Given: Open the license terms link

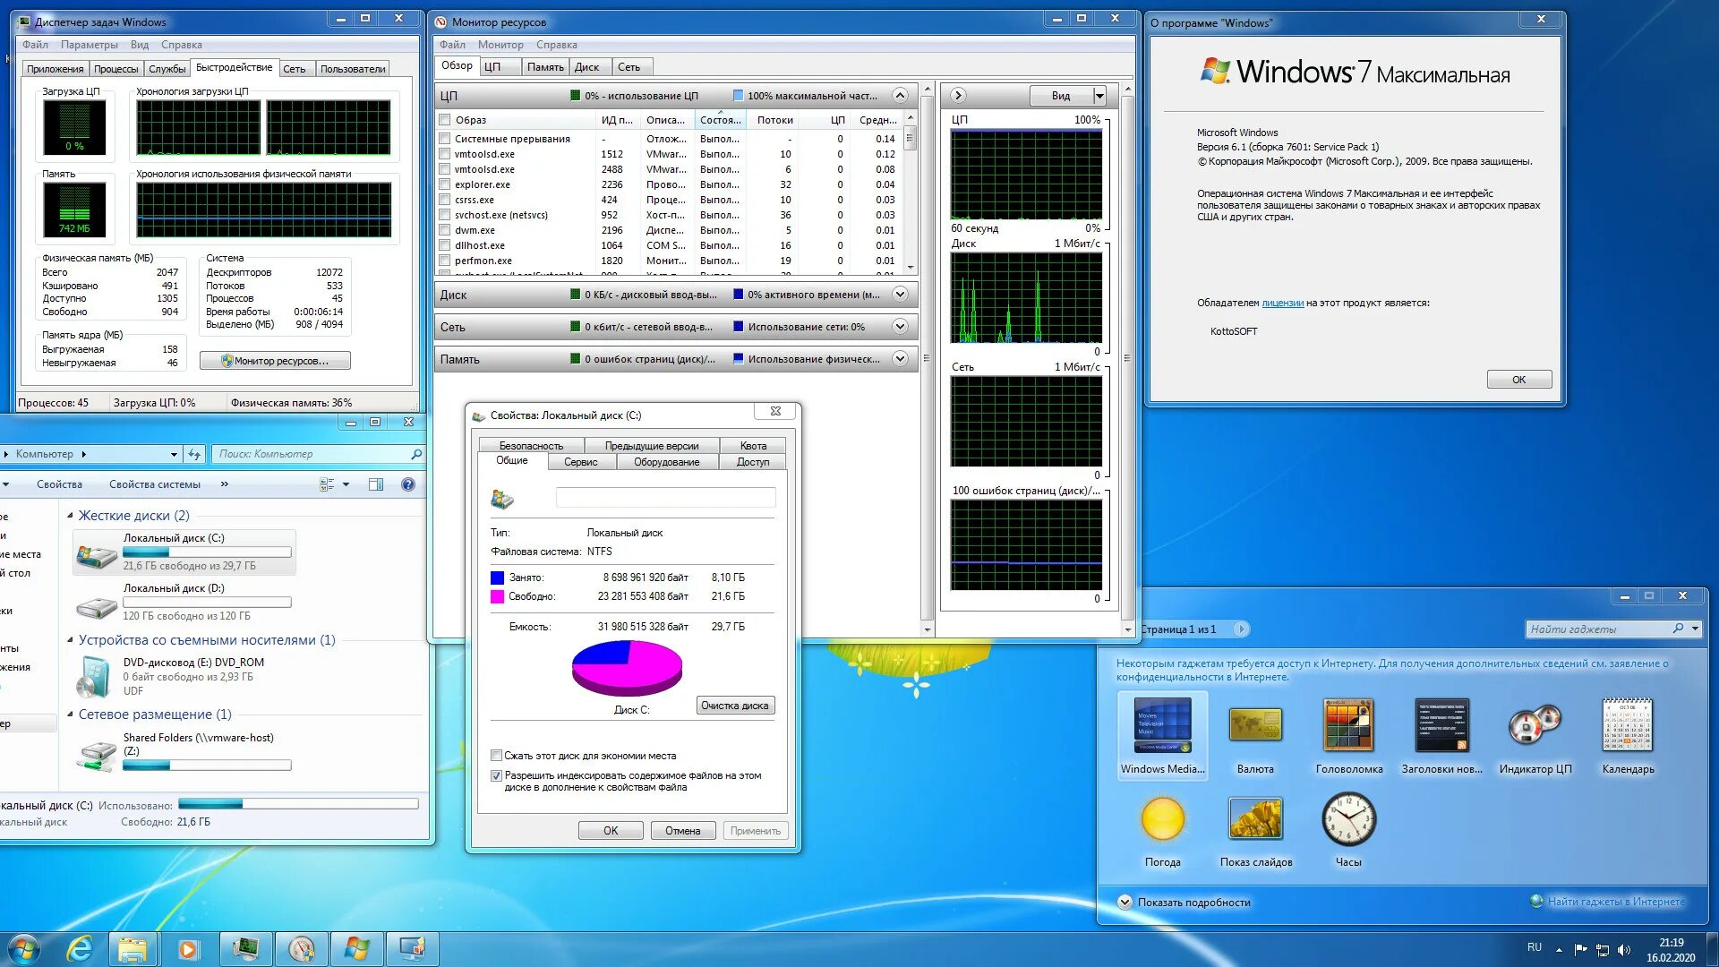Looking at the screenshot, I should 1282,303.
